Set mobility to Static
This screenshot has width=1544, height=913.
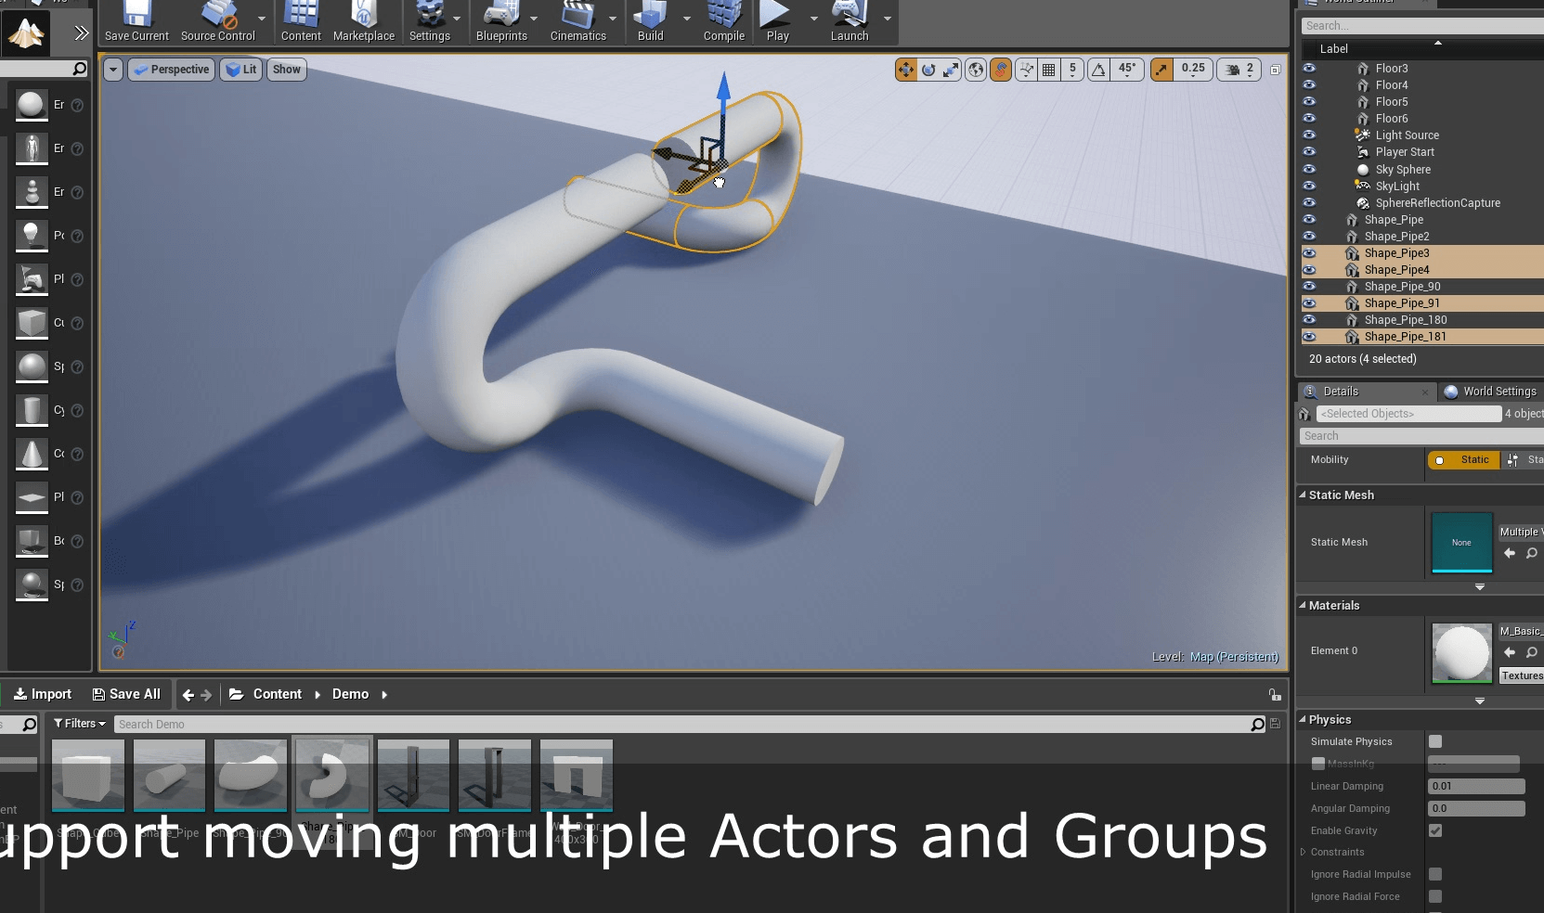(1464, 460)
